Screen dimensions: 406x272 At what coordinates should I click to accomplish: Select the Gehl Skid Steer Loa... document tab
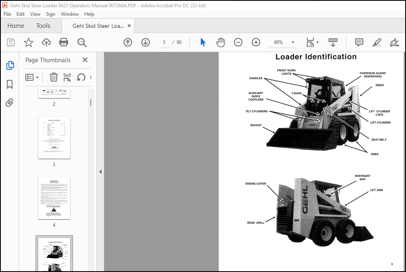[98, 26]
